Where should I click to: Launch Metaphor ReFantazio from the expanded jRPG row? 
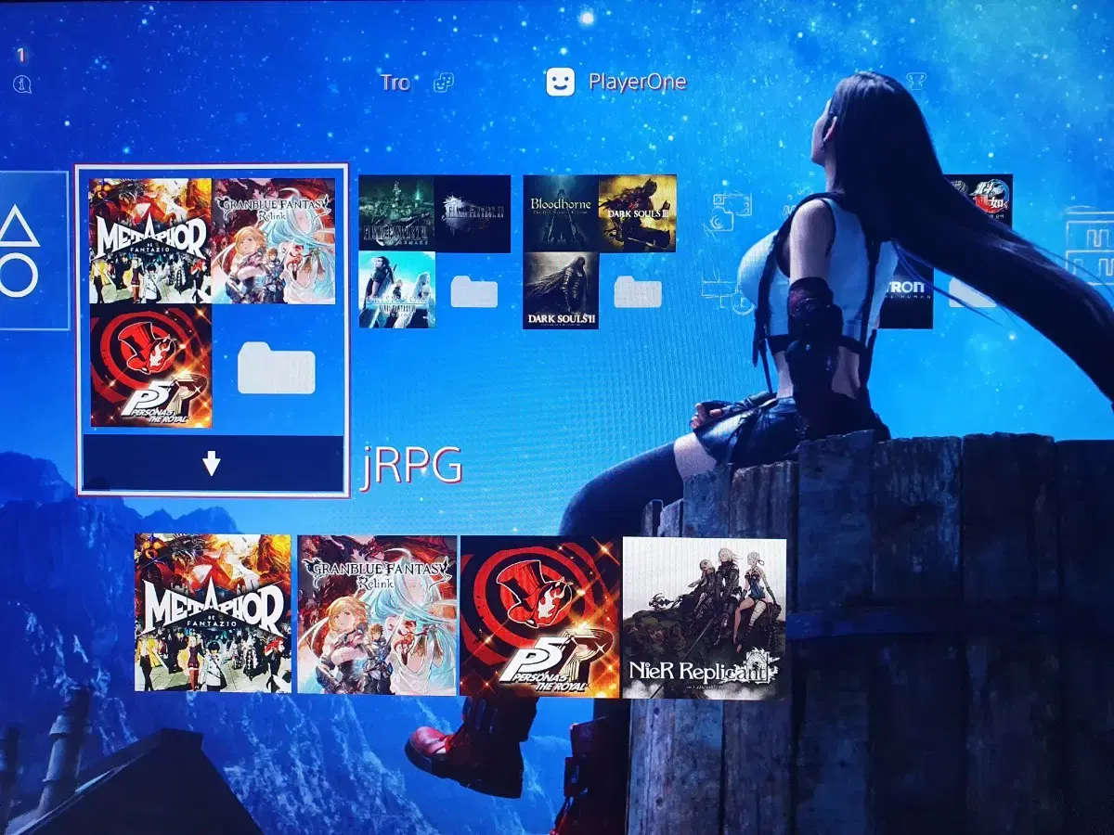(213, 612)
